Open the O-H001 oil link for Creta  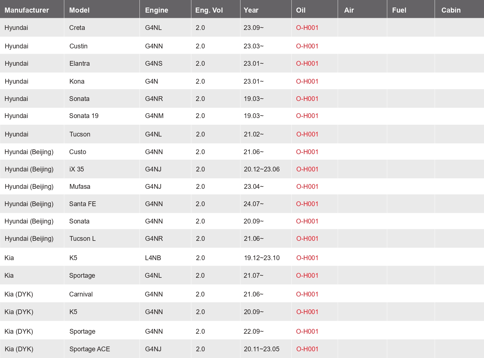click(307, 28)
